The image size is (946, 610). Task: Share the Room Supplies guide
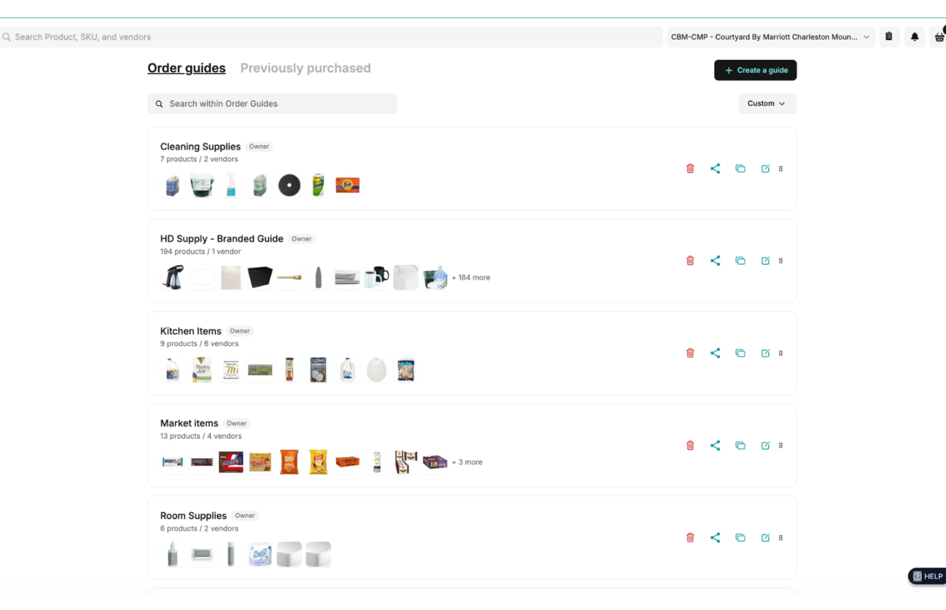715,537
